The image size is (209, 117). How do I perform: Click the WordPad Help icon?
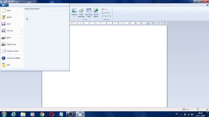coord(207,5)
